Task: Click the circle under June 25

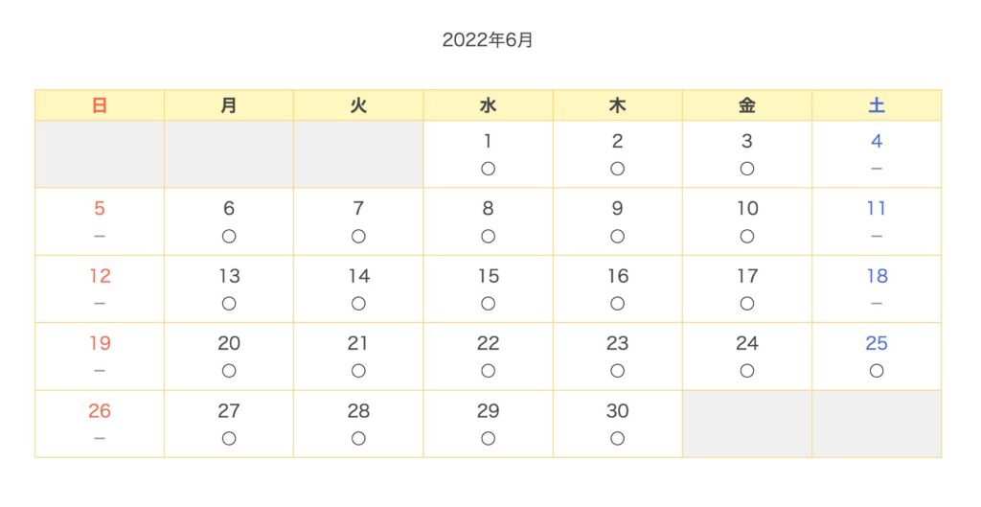Action: [x=877, y=371]
